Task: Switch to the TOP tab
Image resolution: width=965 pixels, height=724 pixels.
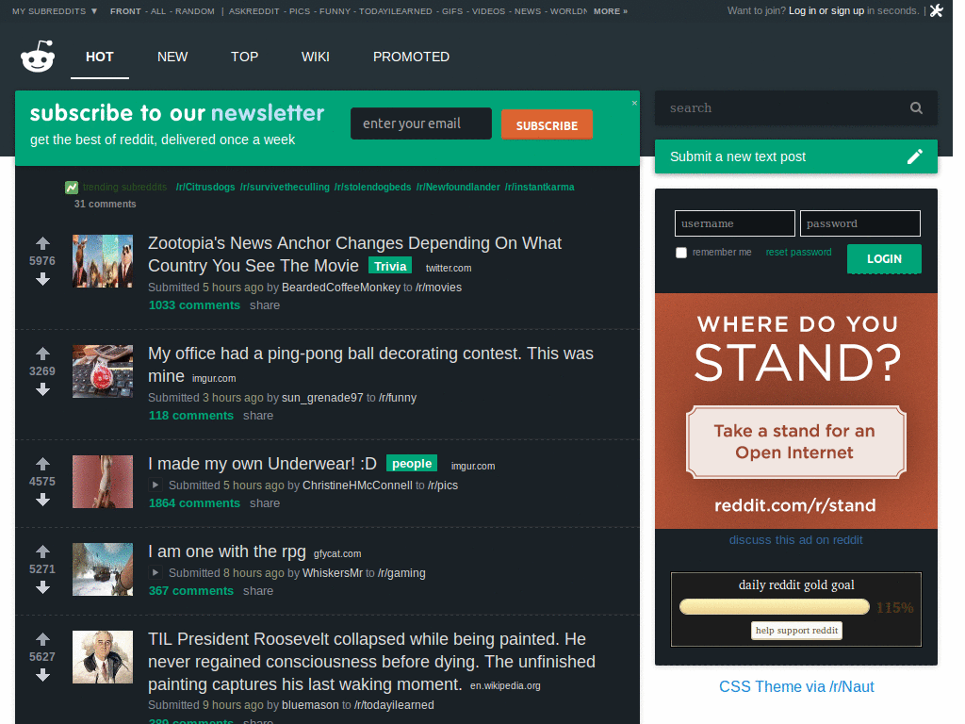Action: (244, 57)
